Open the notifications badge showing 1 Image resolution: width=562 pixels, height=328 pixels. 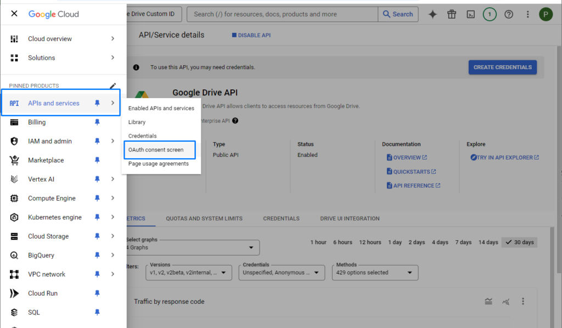(490, 14)
